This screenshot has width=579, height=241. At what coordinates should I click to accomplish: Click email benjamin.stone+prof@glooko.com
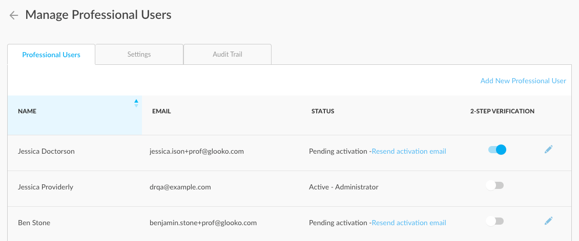(x=203, y=223)
